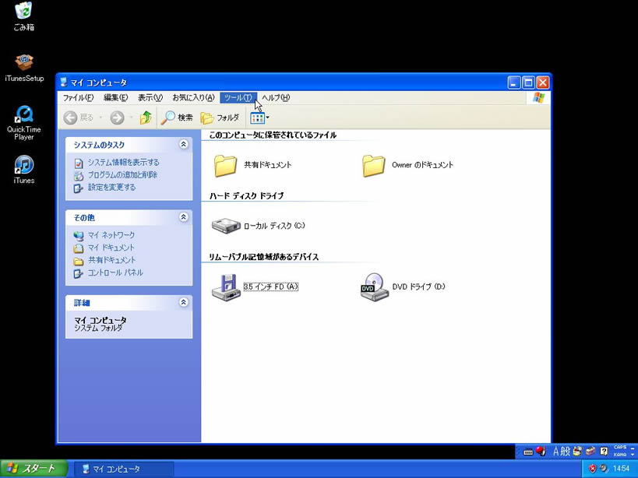The width and height of the screenshot is (638, 478).
Task: Toggle the CAPS indicator on language bar
Action: [x=620, y=448]
